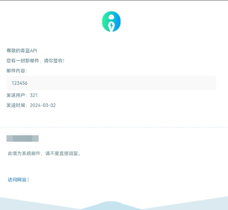Click the 此信为系统邮件 notice text
The height and width of the screenshot is (210, 228).
(44, 153)
